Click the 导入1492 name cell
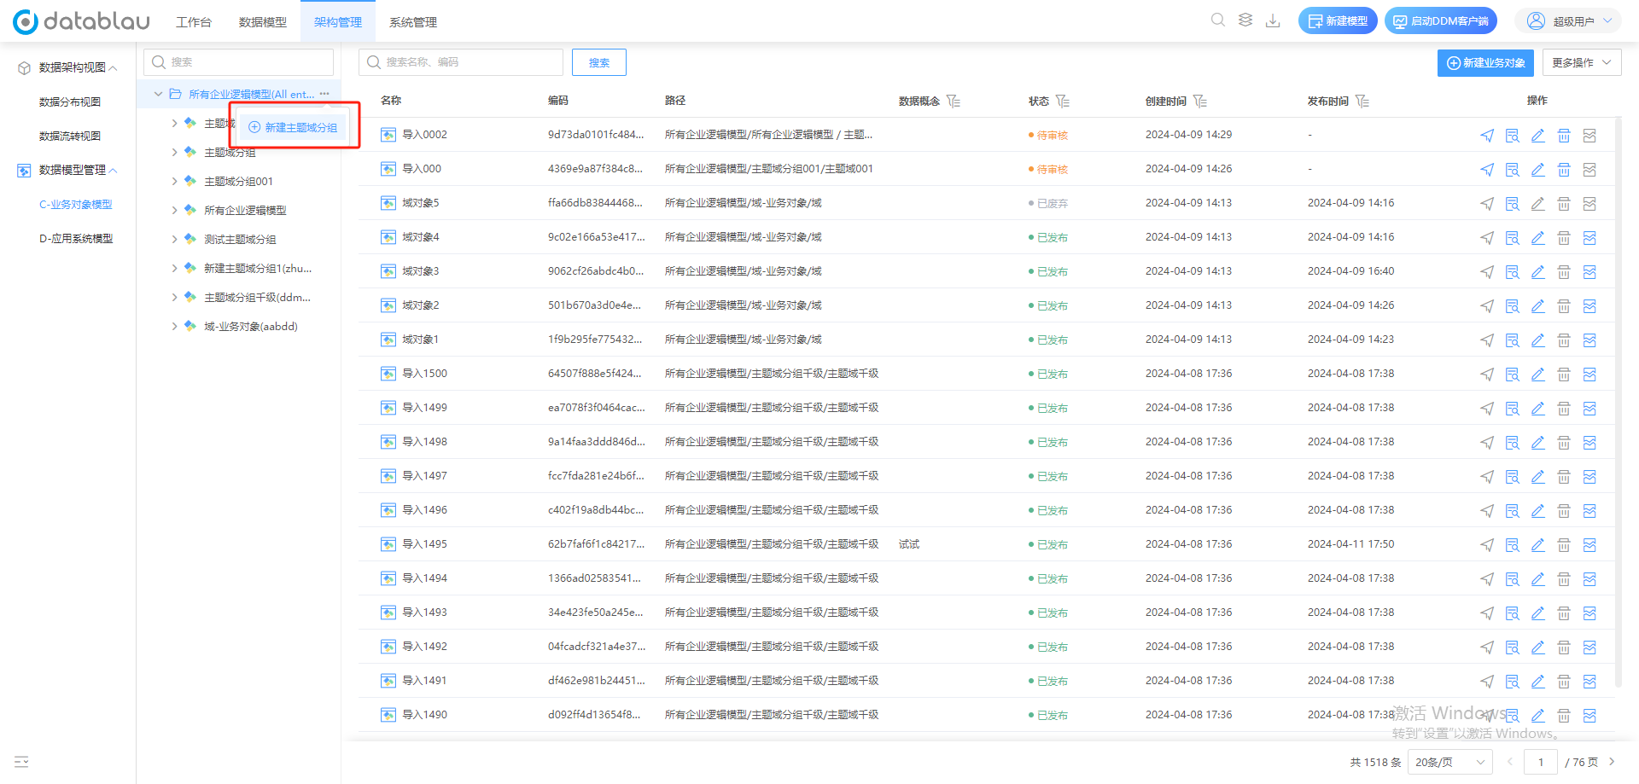 [424, 646]
